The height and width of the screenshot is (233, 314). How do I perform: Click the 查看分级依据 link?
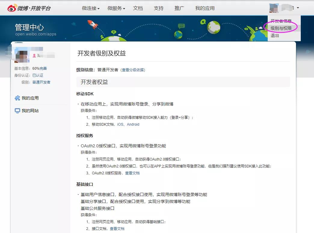point(133,70)
